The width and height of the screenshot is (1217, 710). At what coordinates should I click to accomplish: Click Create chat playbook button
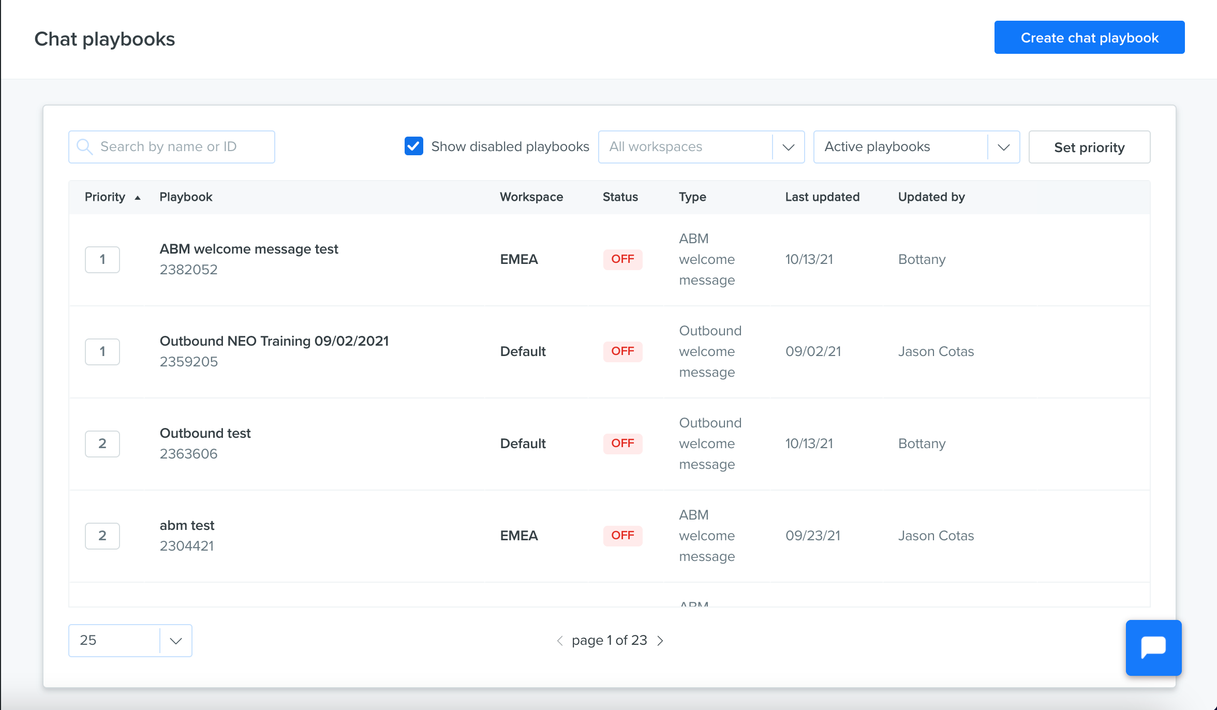1089,37
